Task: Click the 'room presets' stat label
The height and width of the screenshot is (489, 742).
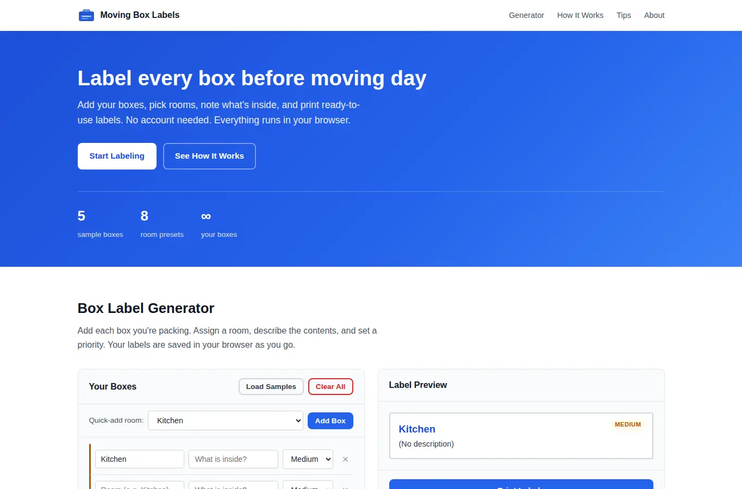Action: pos(162,235)
